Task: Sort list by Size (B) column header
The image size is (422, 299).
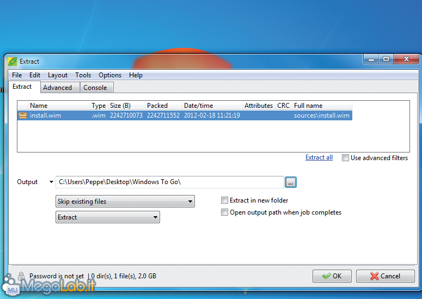Action: click(126, 106)
